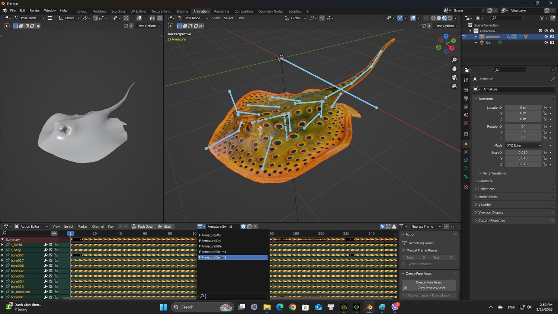The height and width of the screenshot is (314, 558).
Task: Click the Create Pose Asset button
Action: tap(429, 282)
